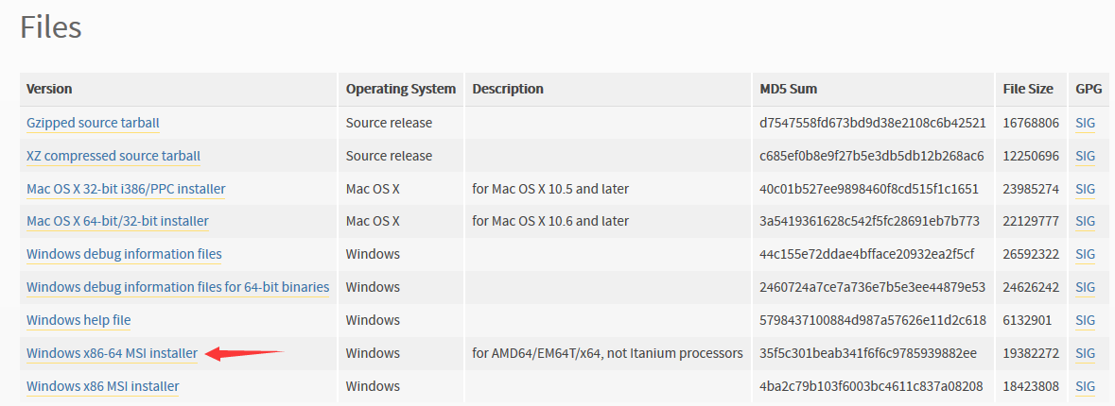
Task: Click SIG for 64-bit debug information files
Action: (x=1085, y=287)
